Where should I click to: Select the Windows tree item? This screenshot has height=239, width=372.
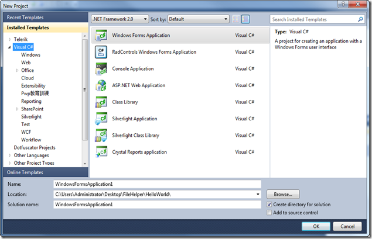(x=30, y=55)
